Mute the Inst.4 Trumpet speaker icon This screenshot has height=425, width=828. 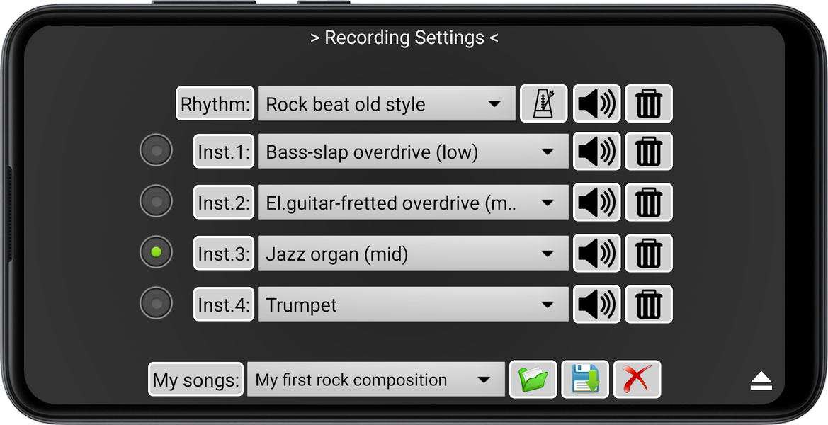pyautogui.click(x=596, y=305)
